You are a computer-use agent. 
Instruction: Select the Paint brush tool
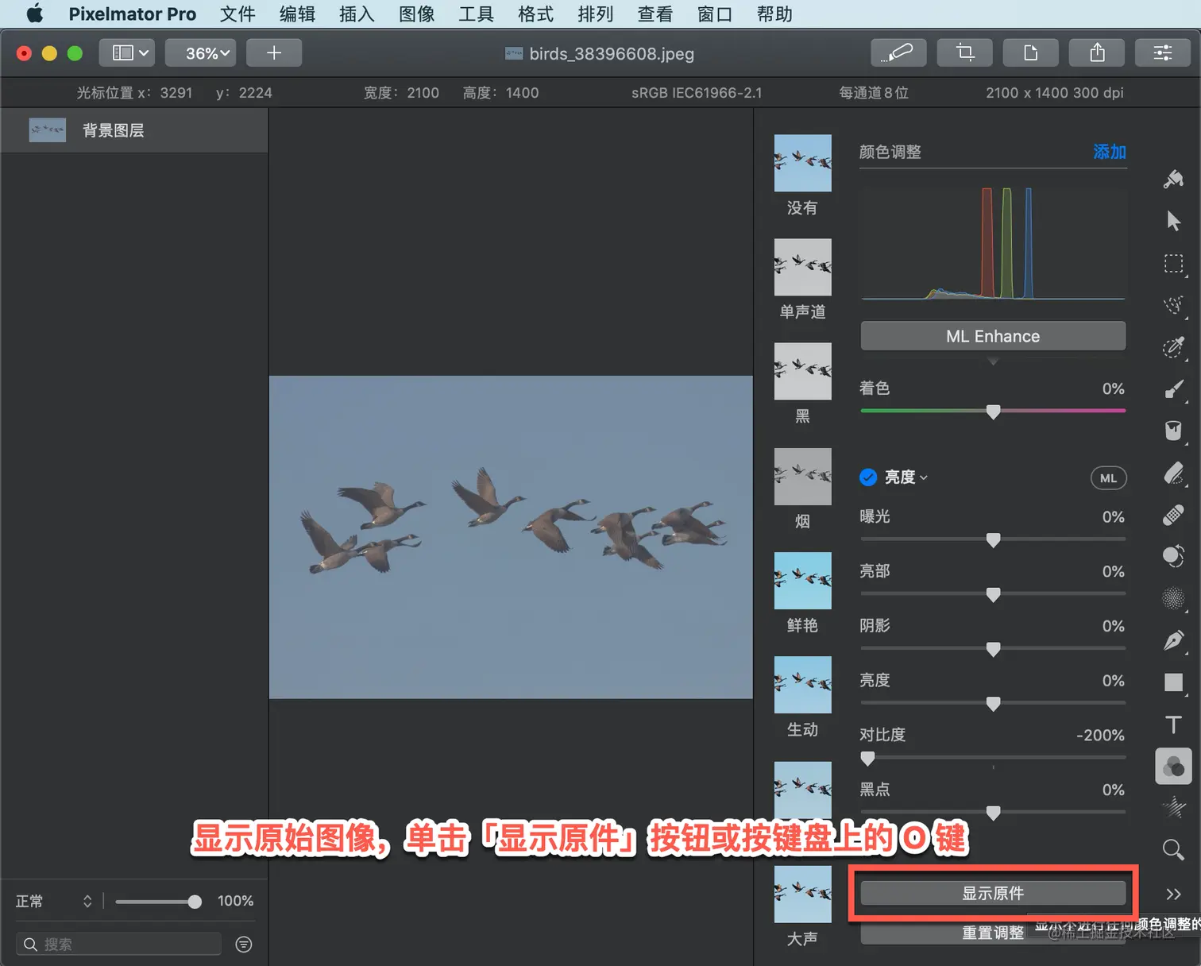[1173, 389]
